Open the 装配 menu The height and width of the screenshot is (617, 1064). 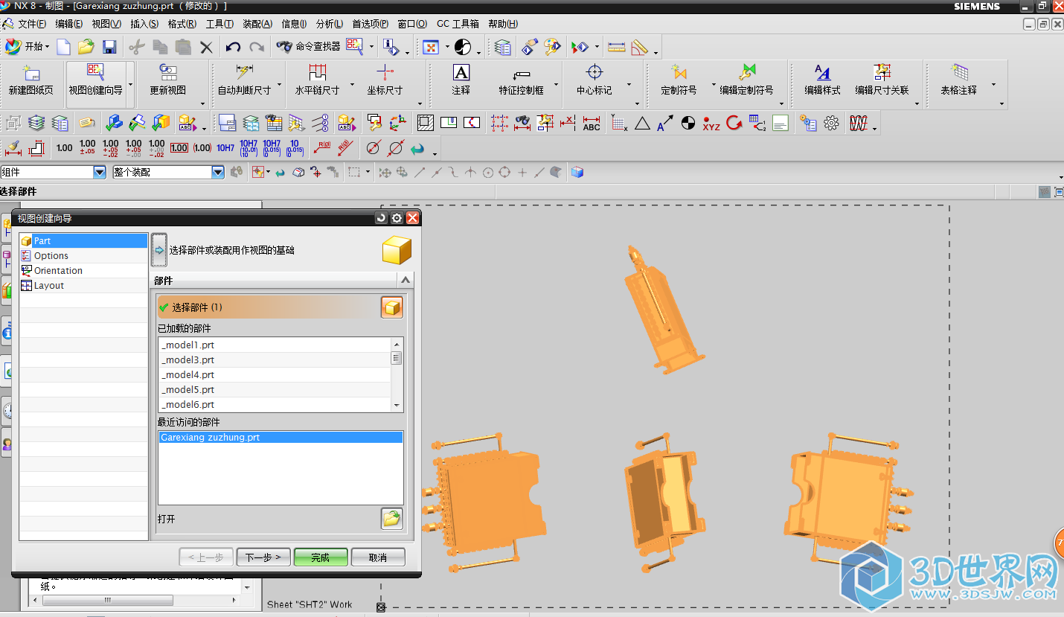[x=257, y=24]
